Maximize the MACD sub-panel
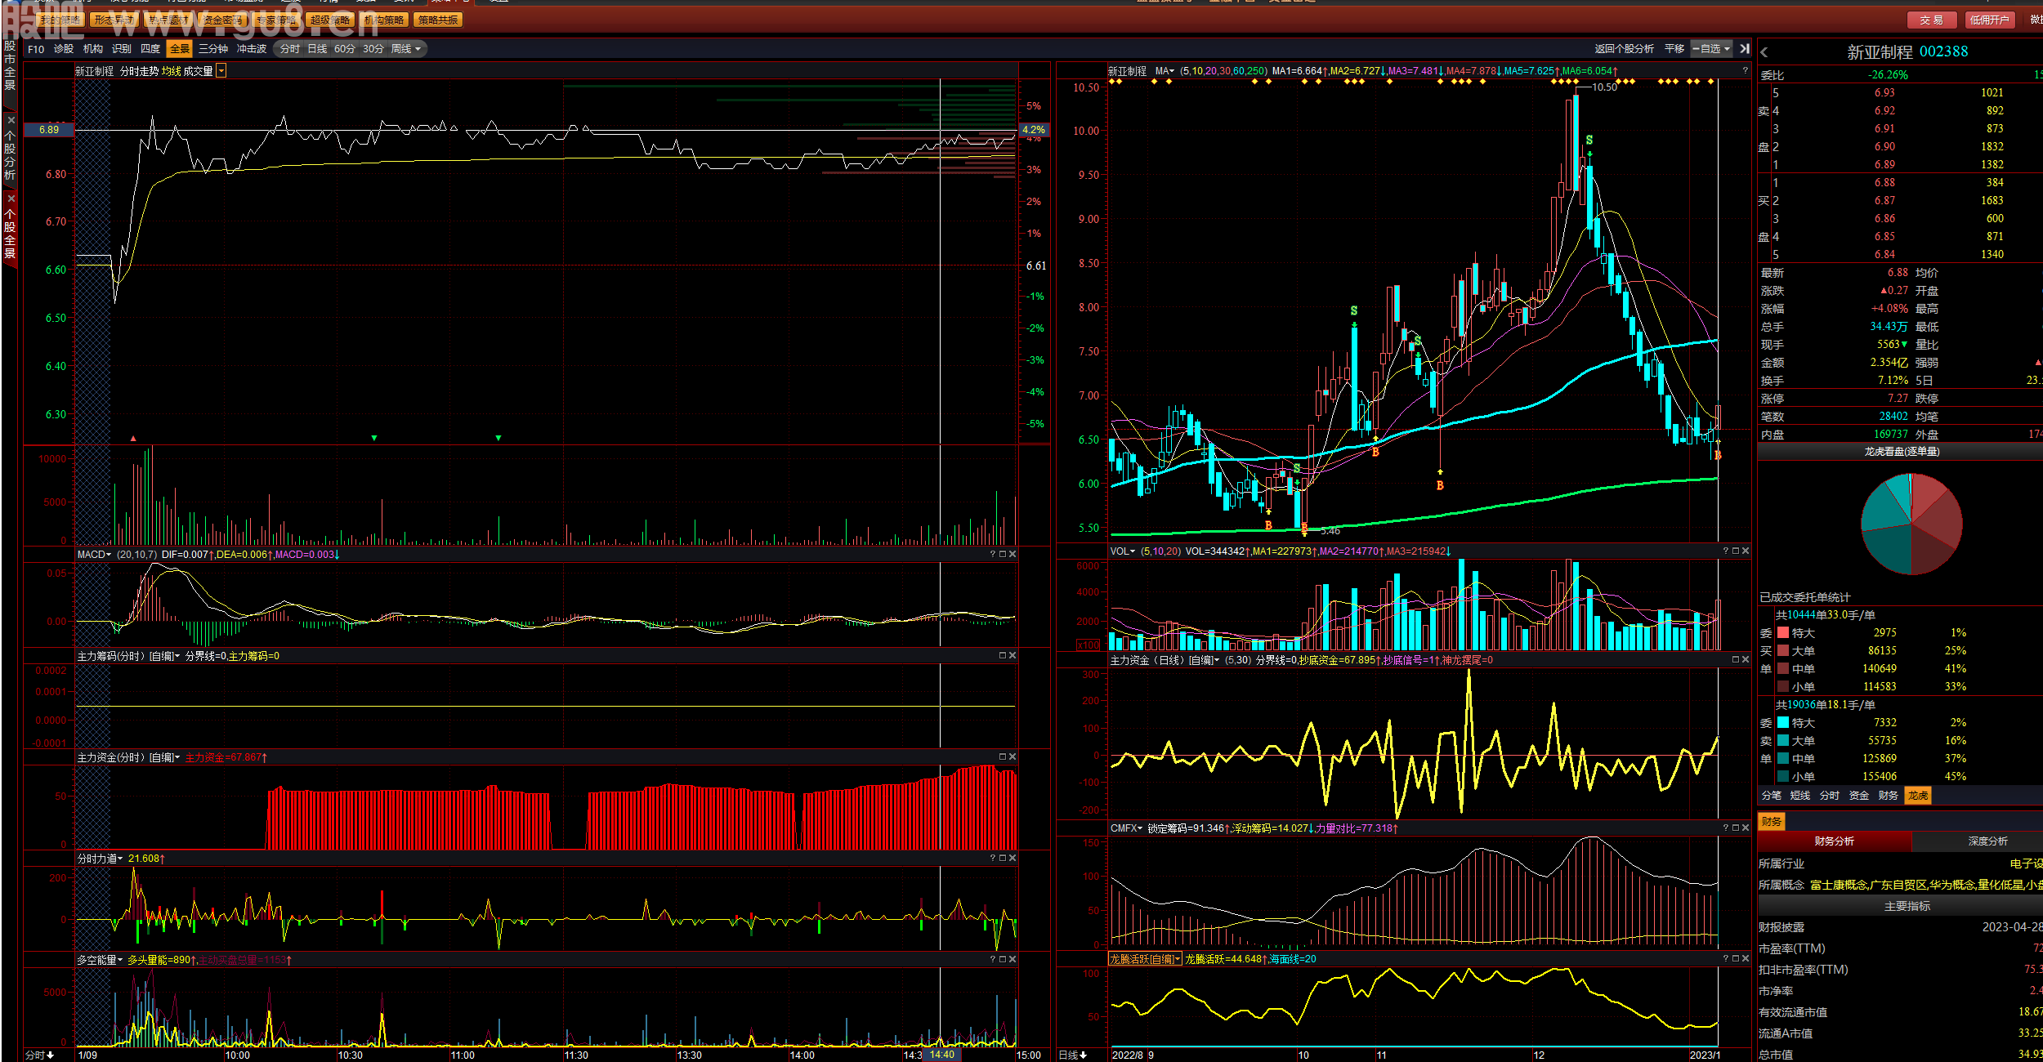Image resolution: width=2043 pixels, height=1062 pixels. pyautogui.click(x=1003, y=554)
